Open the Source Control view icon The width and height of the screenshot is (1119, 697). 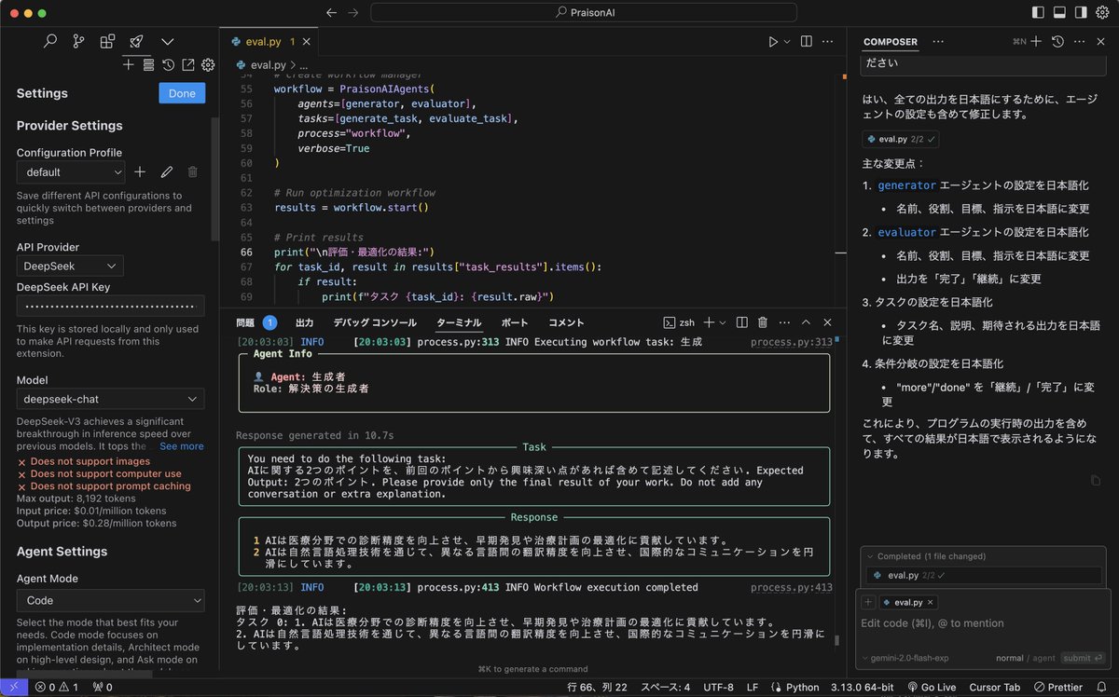click(78, 41)
